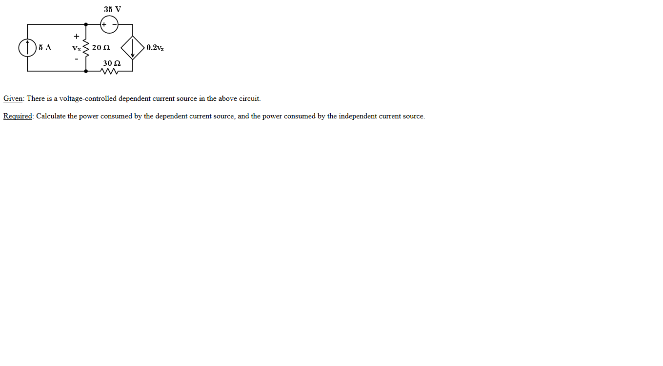Click the bottom node dot below the 20 Ω resistor

pos(86,71)
